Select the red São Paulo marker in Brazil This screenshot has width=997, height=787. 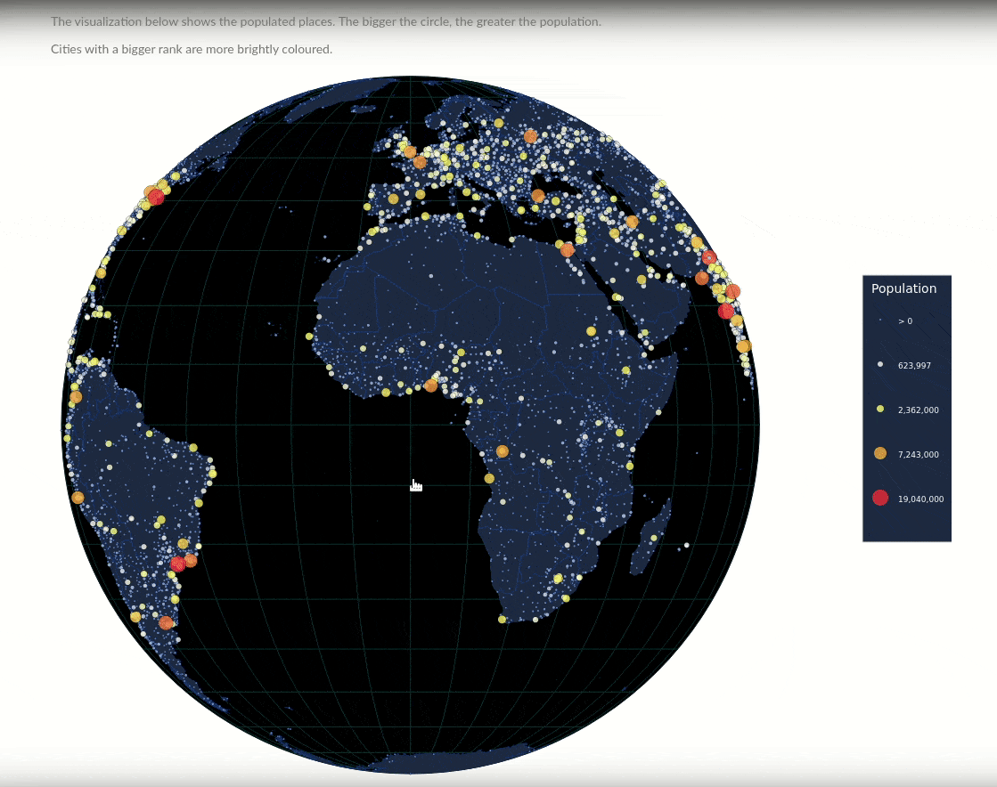pyautogui.click(x=177, y=564)
